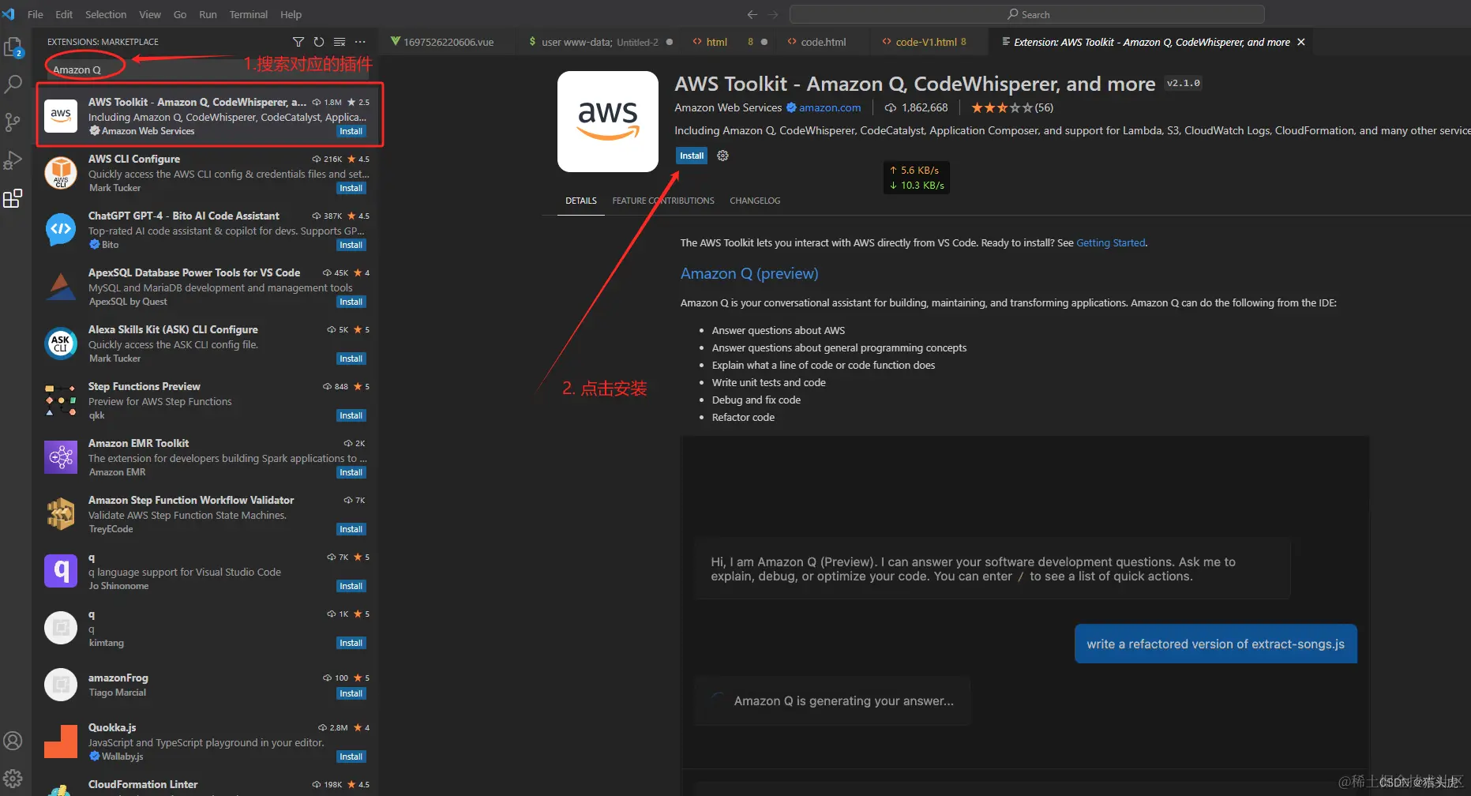Image resolution: width=1471 pixels, height=796 pixels.
Task: Open Run and Debug view
Action: [13, 160]
